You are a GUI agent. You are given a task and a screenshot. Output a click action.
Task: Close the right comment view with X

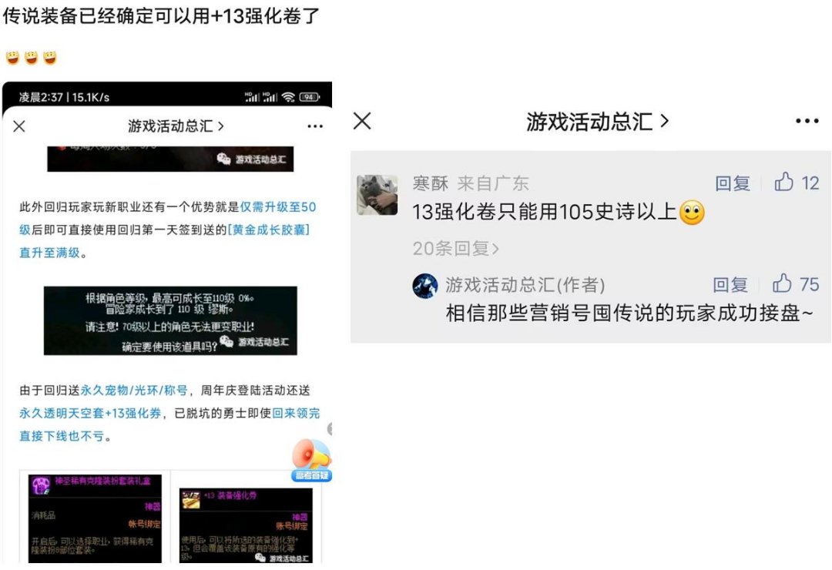362,121
